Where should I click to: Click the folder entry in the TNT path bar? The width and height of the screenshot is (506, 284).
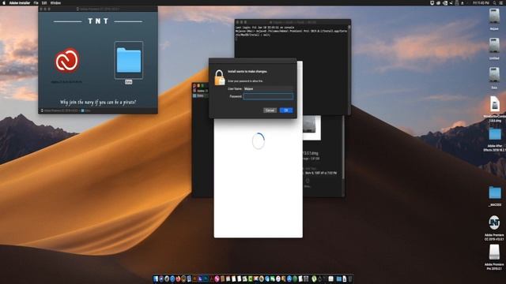coord(86,110)
